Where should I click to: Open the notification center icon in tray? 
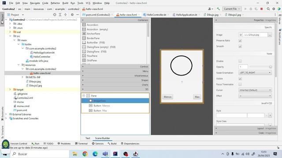point(275,154)
